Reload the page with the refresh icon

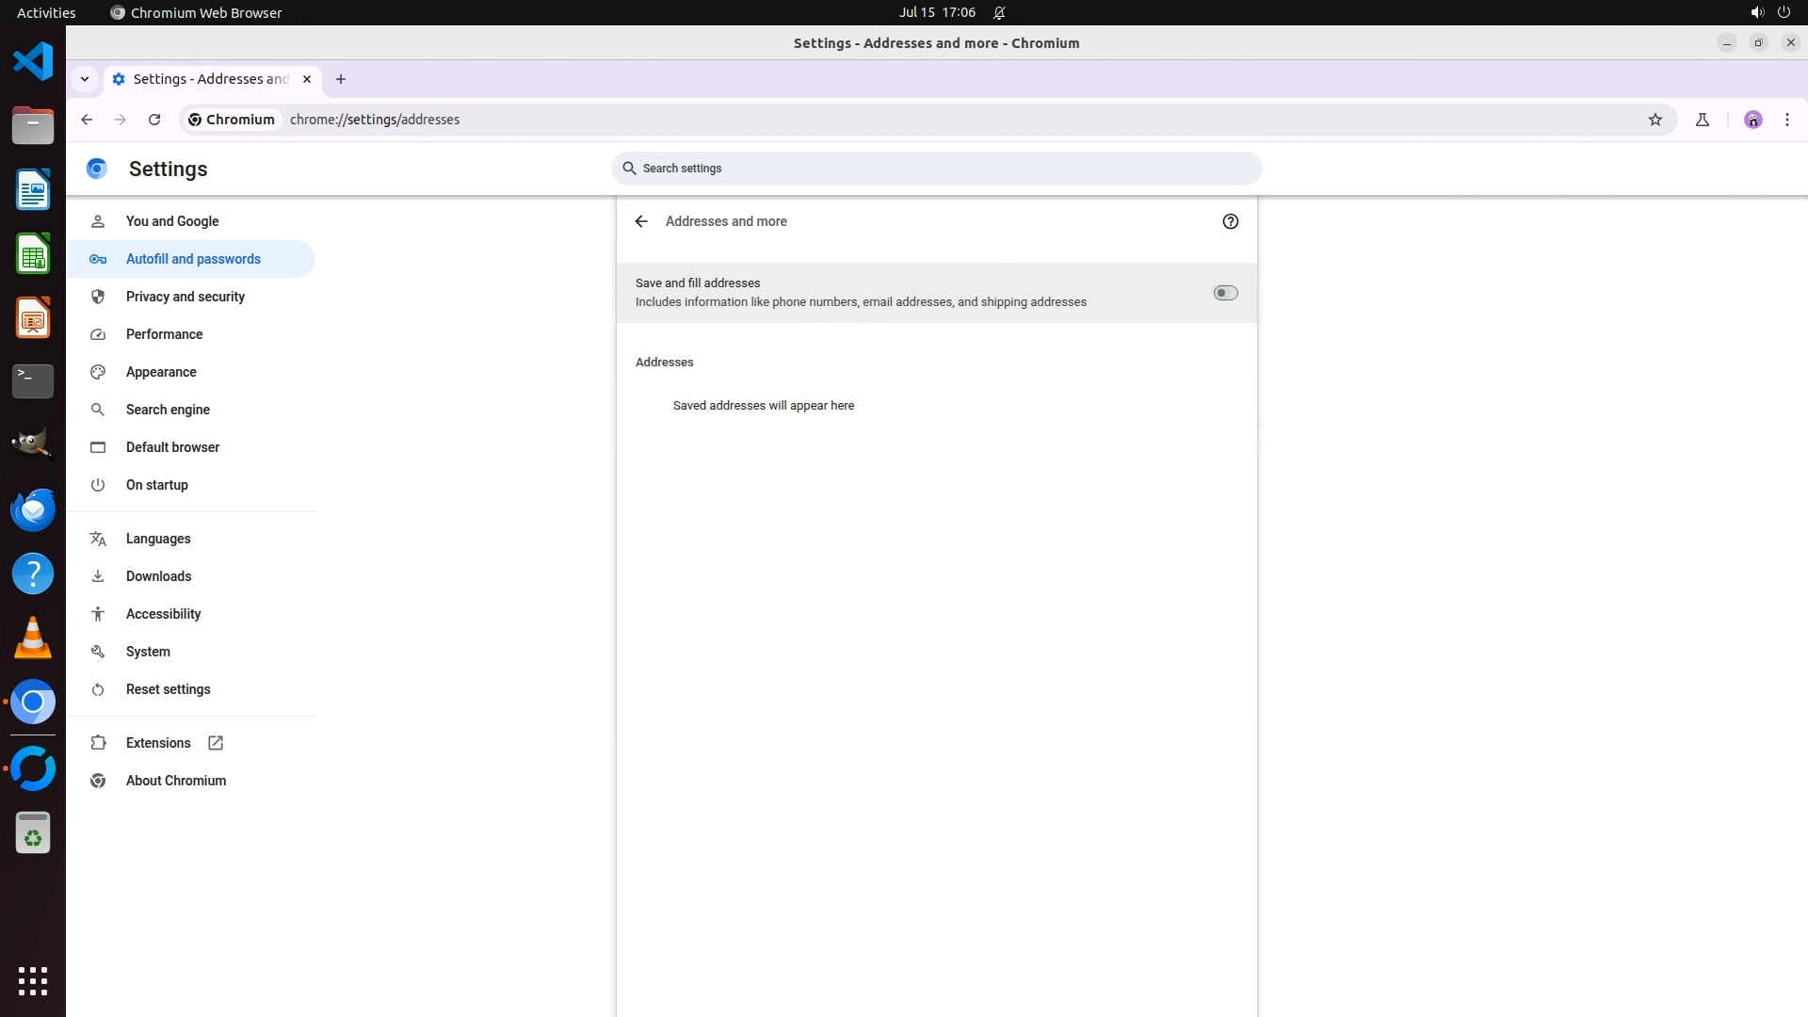click(x=154, y=120)
